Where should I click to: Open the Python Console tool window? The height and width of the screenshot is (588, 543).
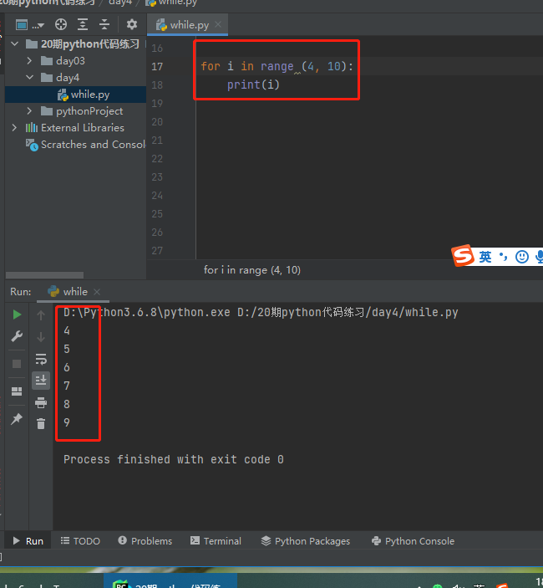(x=413, y=541)
